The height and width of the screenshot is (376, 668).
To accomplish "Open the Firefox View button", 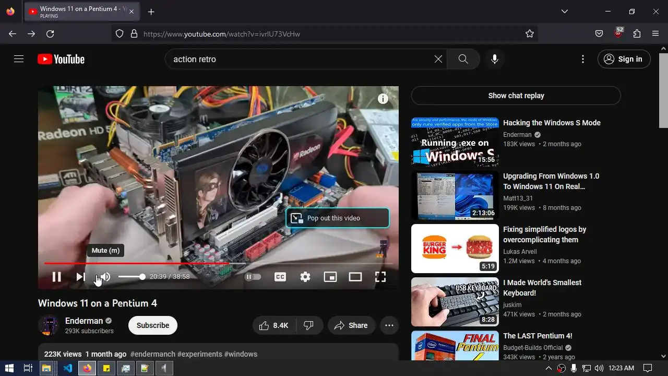I will (10, 11).
